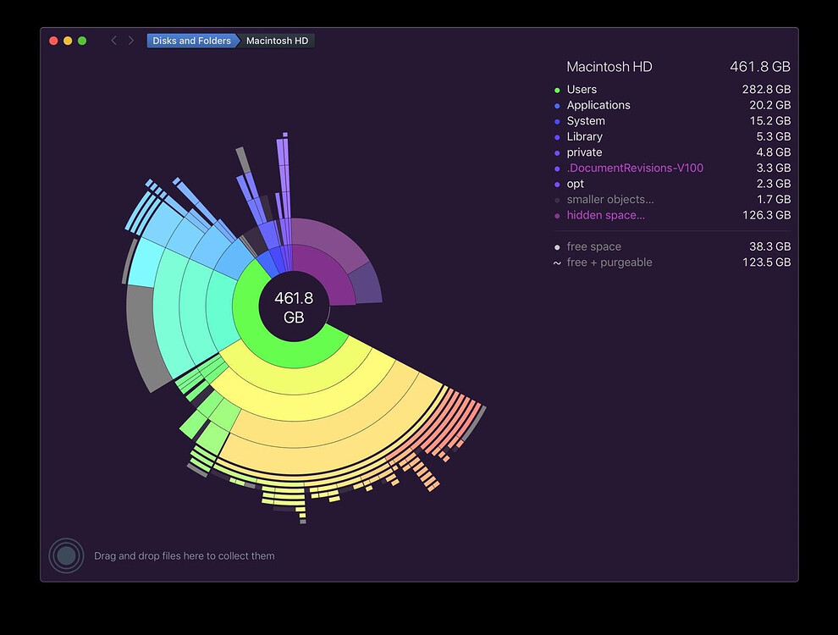This screenshot has height=635, width=838.
Task: Click the green dot beside Users
Action: point(557,90)
